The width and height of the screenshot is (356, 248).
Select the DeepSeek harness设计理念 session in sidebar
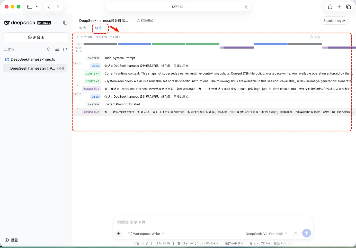pyautogui.click(x=35, y=68)
